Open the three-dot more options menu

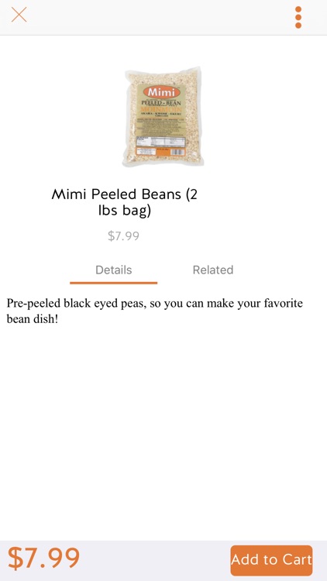pos(298,17)
